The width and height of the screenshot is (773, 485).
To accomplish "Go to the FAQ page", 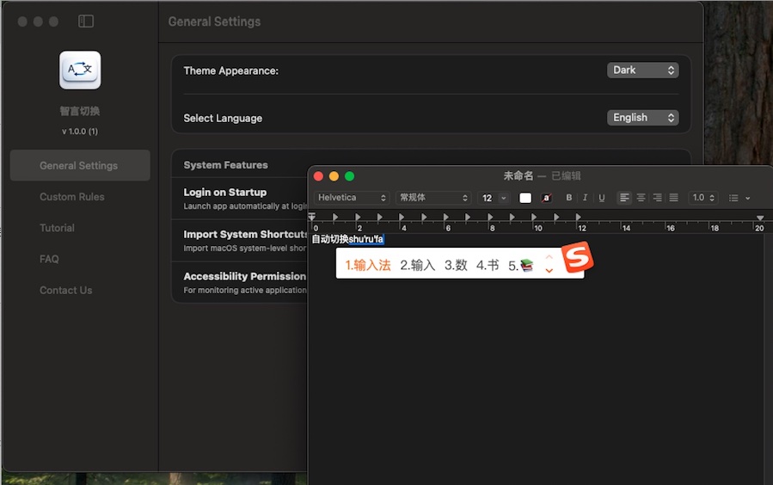I will [x=49, y=259].
